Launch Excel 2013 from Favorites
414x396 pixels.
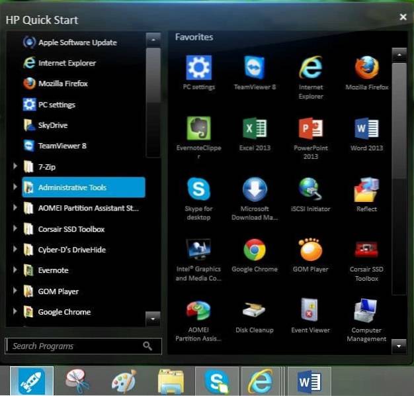pos(255,128)
